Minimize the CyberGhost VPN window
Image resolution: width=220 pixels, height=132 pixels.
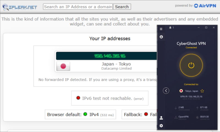199,27
